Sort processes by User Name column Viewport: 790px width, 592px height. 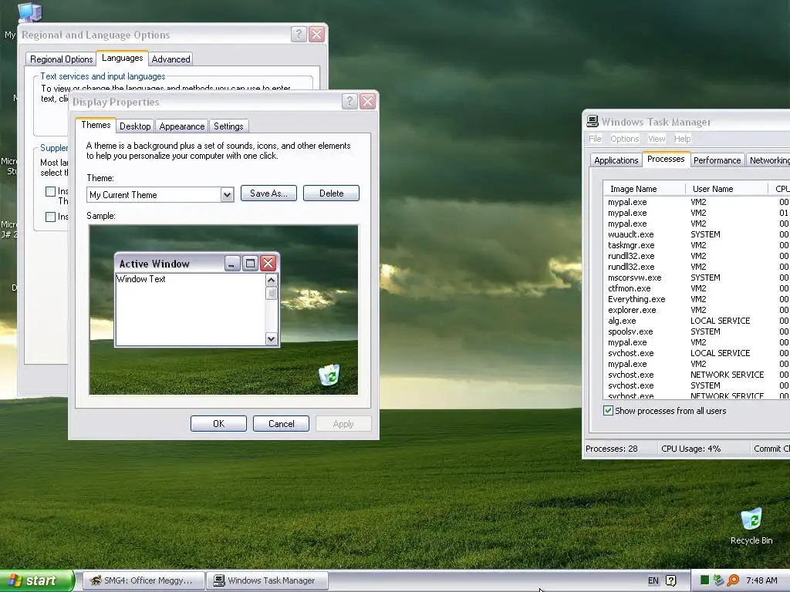coord(727,189)
